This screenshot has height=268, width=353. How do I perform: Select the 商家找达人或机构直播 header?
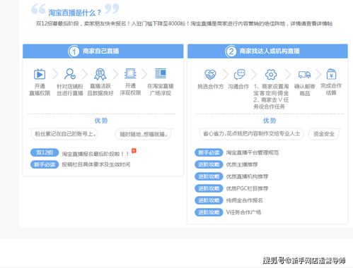(x=267, y=51)
